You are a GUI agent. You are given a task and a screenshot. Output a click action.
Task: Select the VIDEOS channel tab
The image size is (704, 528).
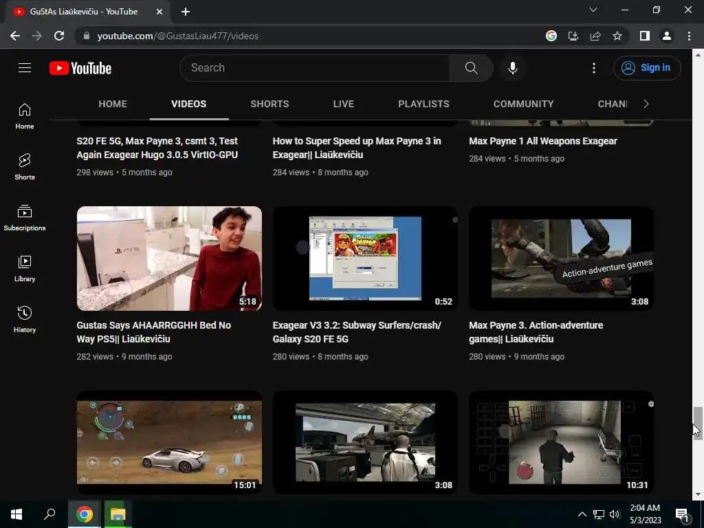pyautogui.click(x=188, y=104)
